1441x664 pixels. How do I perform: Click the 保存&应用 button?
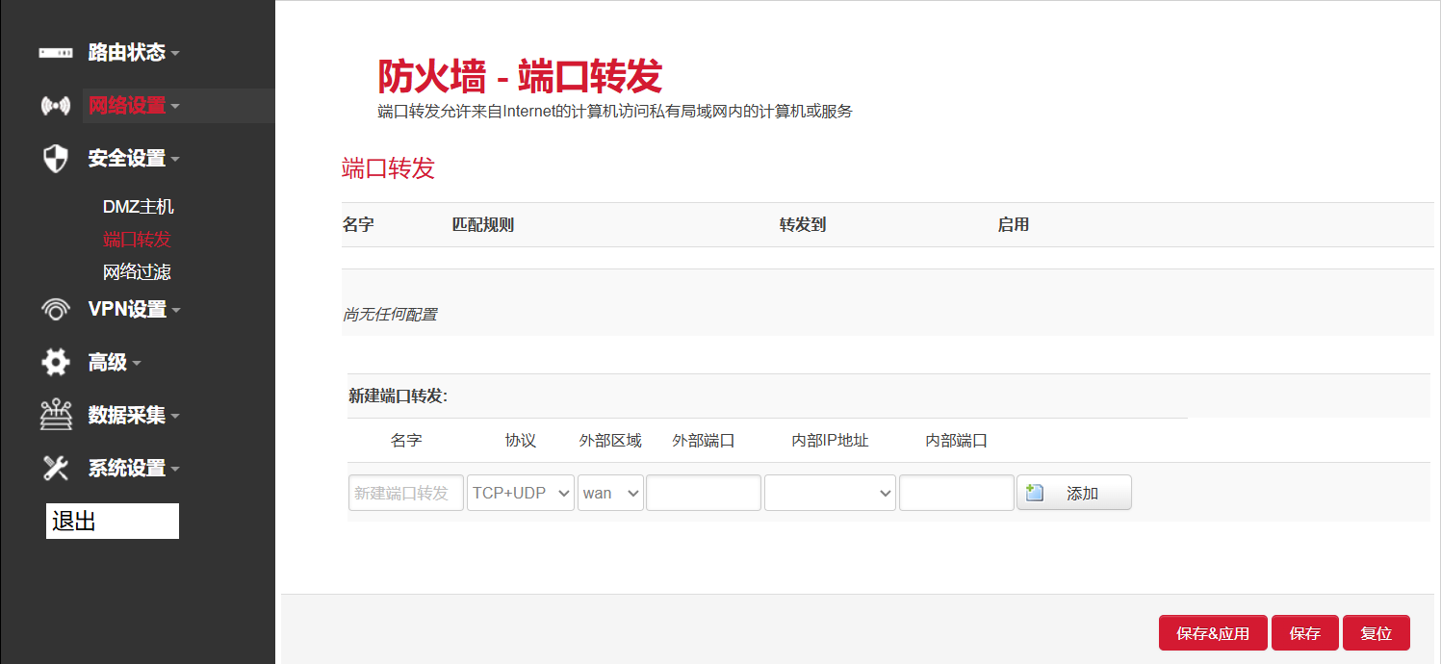pyautogui.click(x=1213, y=632)
